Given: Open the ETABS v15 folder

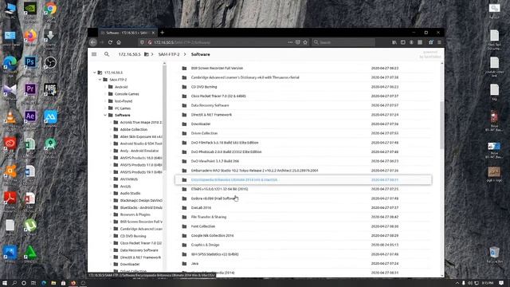Looking at the screenshot, I should 303,189.
